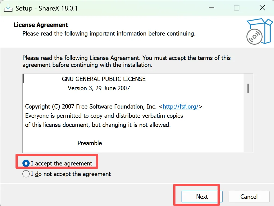Minimize the ShareX Setup window

click(x=211, y=8)
